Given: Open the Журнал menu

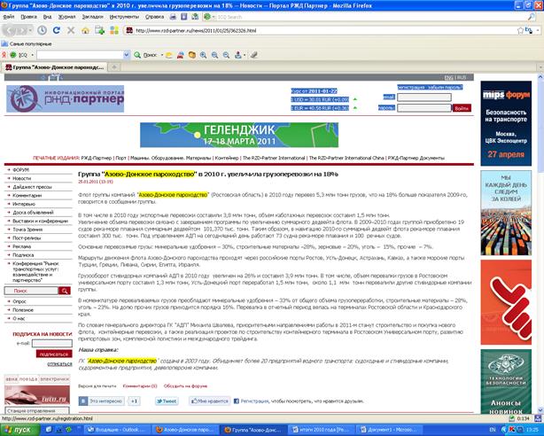Looking at the screenshot, I should point(66,17).
